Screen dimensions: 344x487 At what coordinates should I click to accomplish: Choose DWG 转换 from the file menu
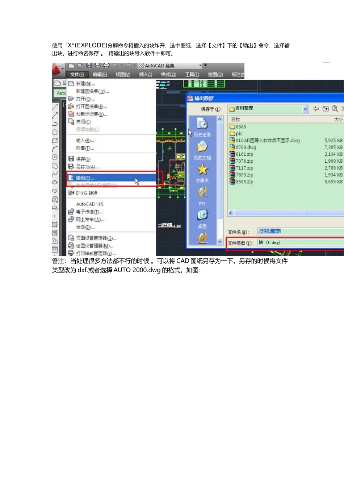point(112,193)
